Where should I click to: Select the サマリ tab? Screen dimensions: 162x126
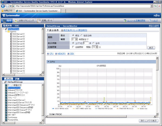click(x=9, y=79)
